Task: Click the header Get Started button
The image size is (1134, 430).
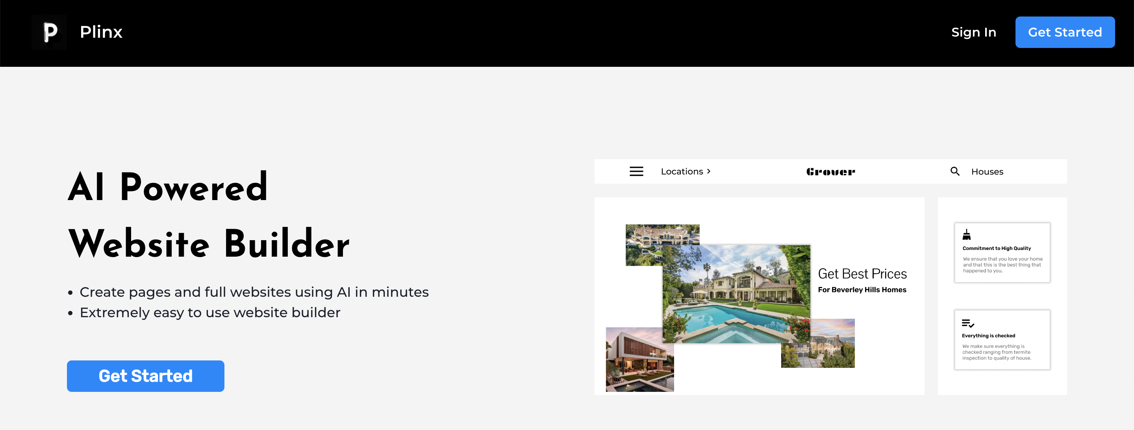Action: coord(1065,32)
